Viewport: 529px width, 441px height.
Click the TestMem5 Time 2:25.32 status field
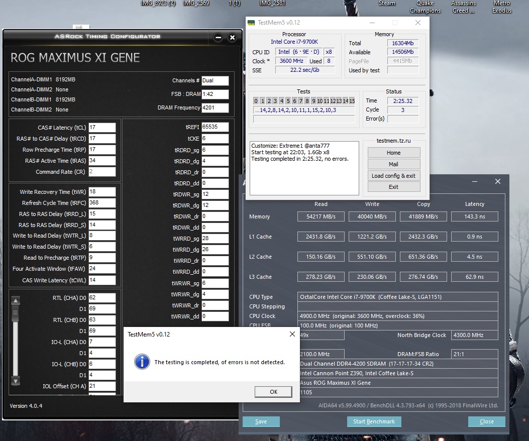click(x=403, y=100)
